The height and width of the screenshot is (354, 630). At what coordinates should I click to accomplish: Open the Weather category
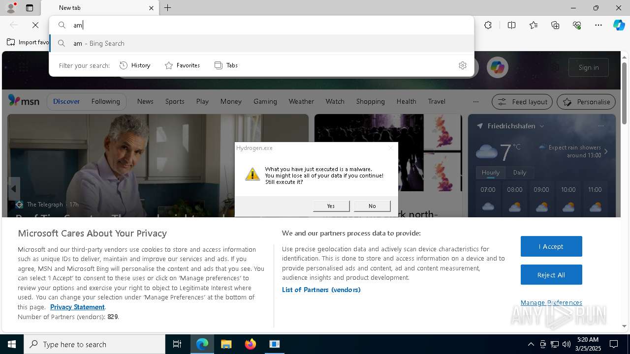click(301, 101)
